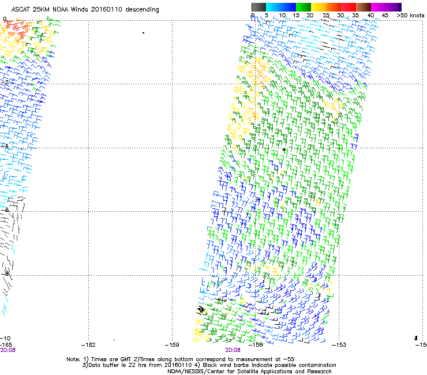Click the '20' legend scale label
Image resolution: width=427 pixels, height=375 pixels.
click(x=310, y=16)
